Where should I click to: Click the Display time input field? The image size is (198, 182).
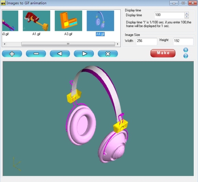(169, 15)
